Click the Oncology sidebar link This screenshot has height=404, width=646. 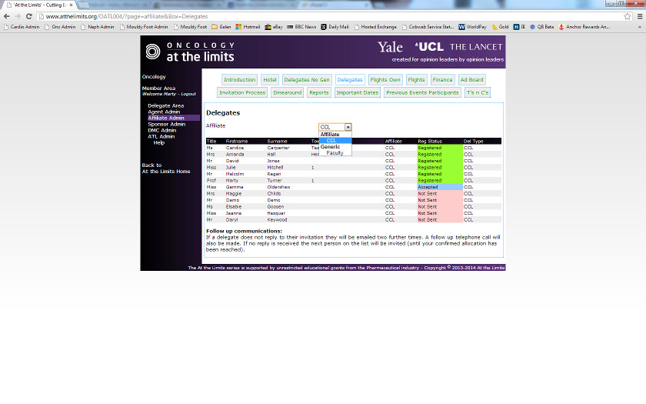coord(154,77)
